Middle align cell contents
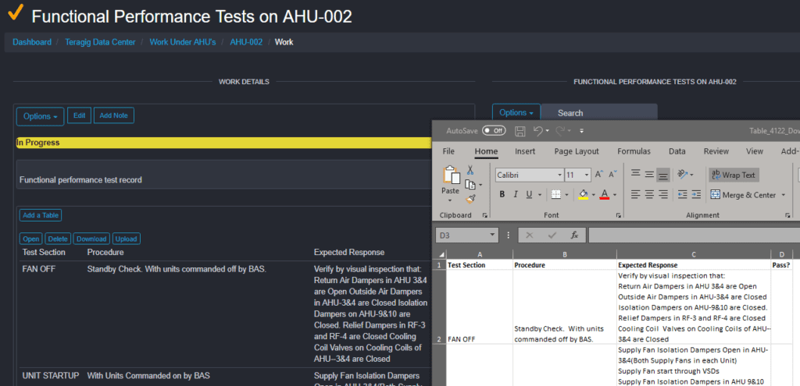The width and height of the screenshot is (800, 386). tap(649, 174)
